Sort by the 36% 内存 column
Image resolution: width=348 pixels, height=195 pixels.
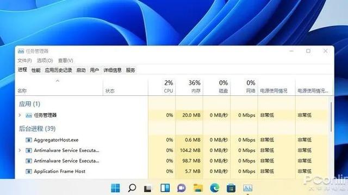[x=189, y=87]
